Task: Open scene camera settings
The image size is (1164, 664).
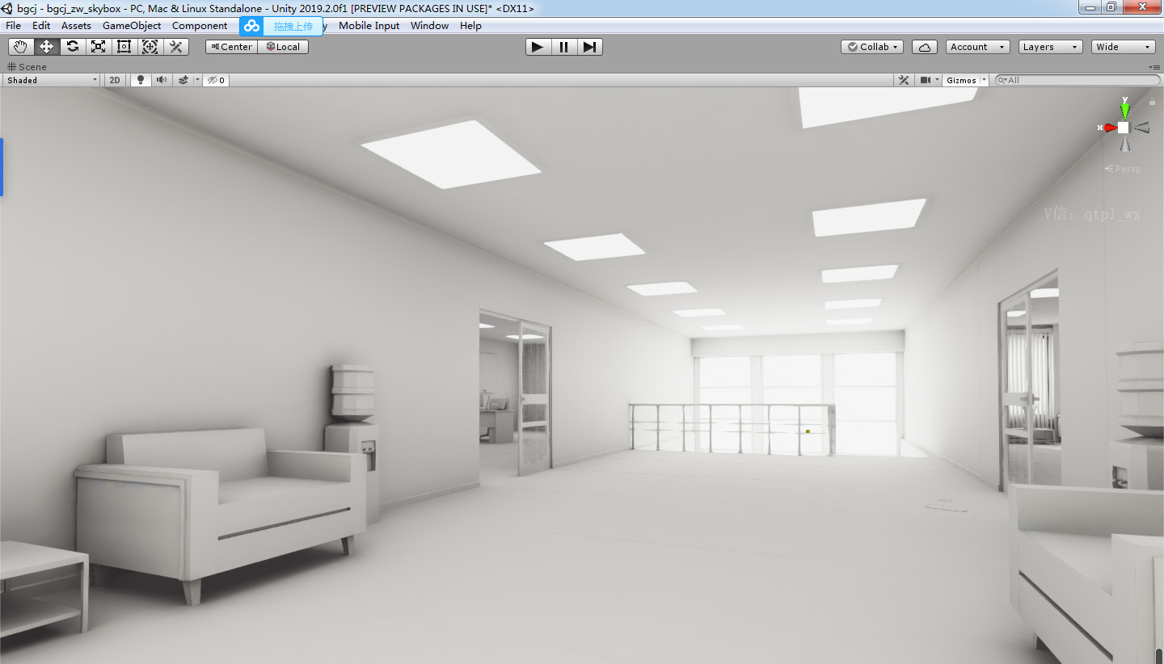Action: 925,80
